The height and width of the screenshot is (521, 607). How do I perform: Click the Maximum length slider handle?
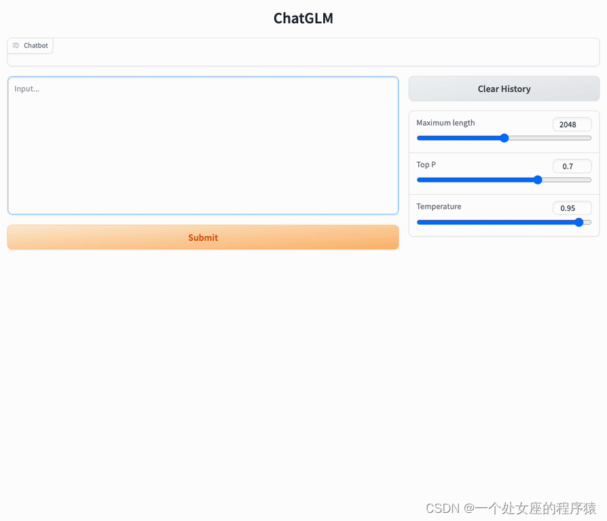pos(504,138)
